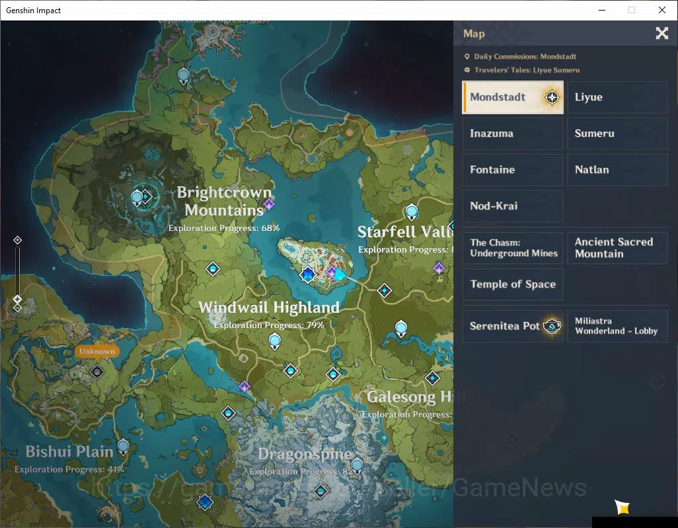
Task: Select the Mondstadt region tab
Action: (x=513, y=97)
